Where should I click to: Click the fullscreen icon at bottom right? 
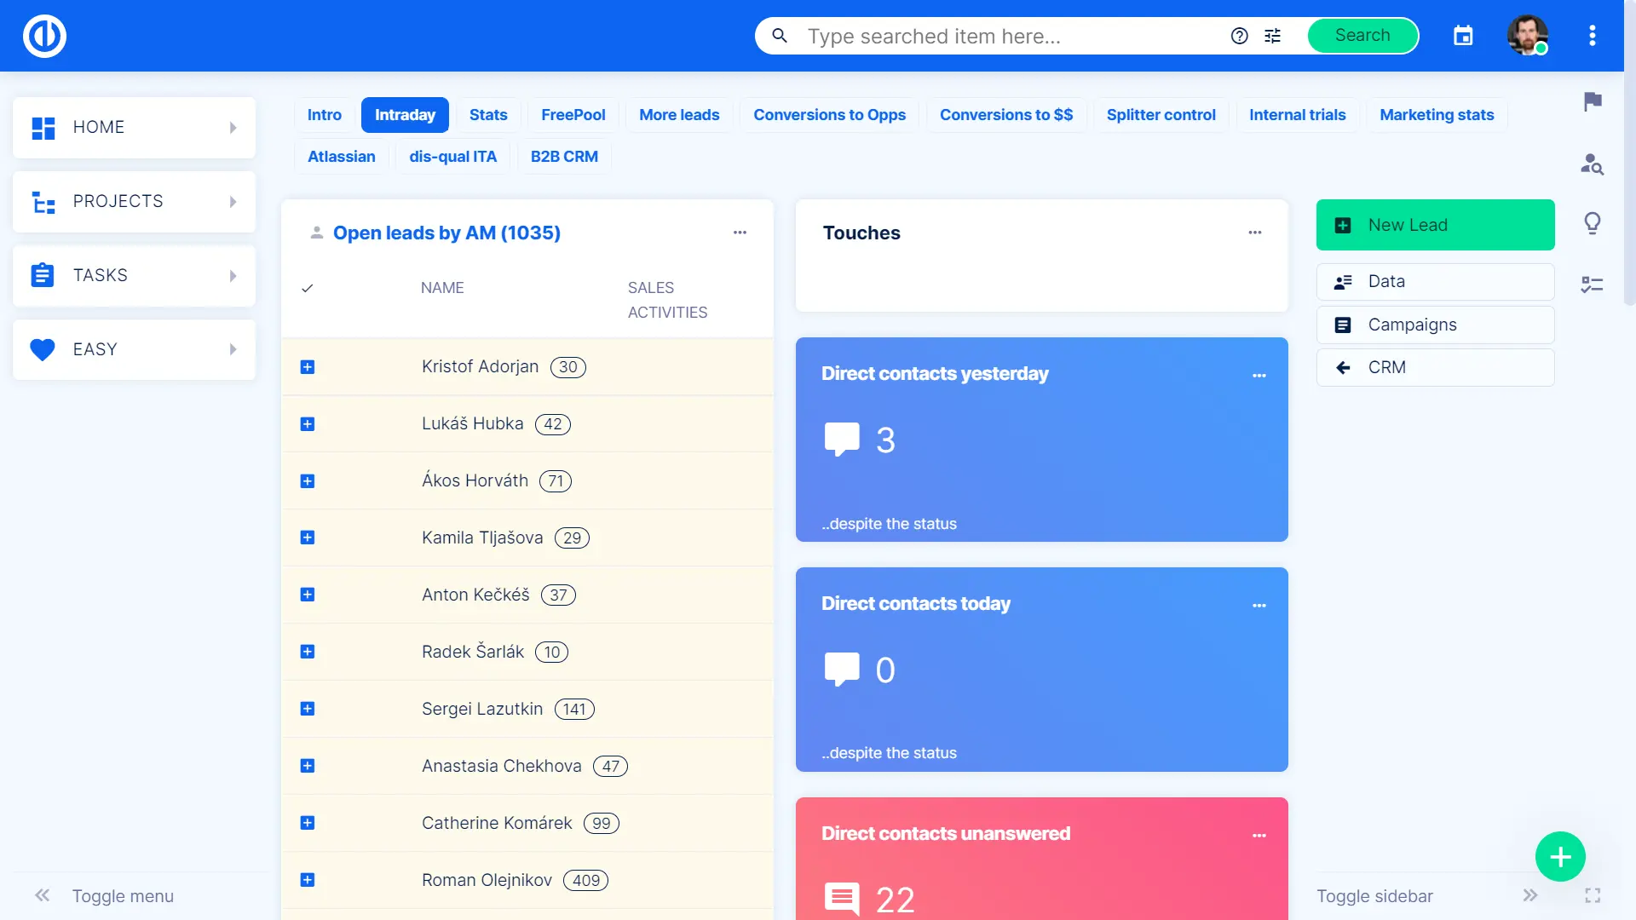pos(1592,895)
